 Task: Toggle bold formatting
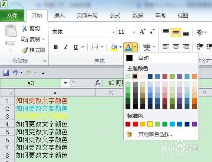tap(56, 47)
